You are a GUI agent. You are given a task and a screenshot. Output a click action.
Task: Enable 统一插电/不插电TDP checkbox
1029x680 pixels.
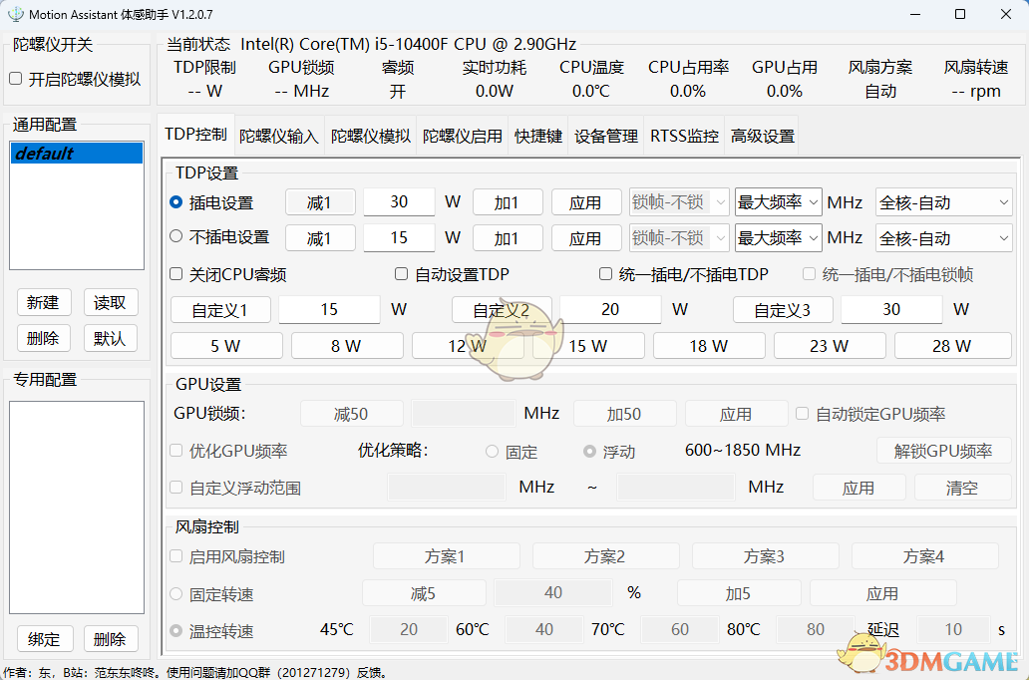[605, 274]
